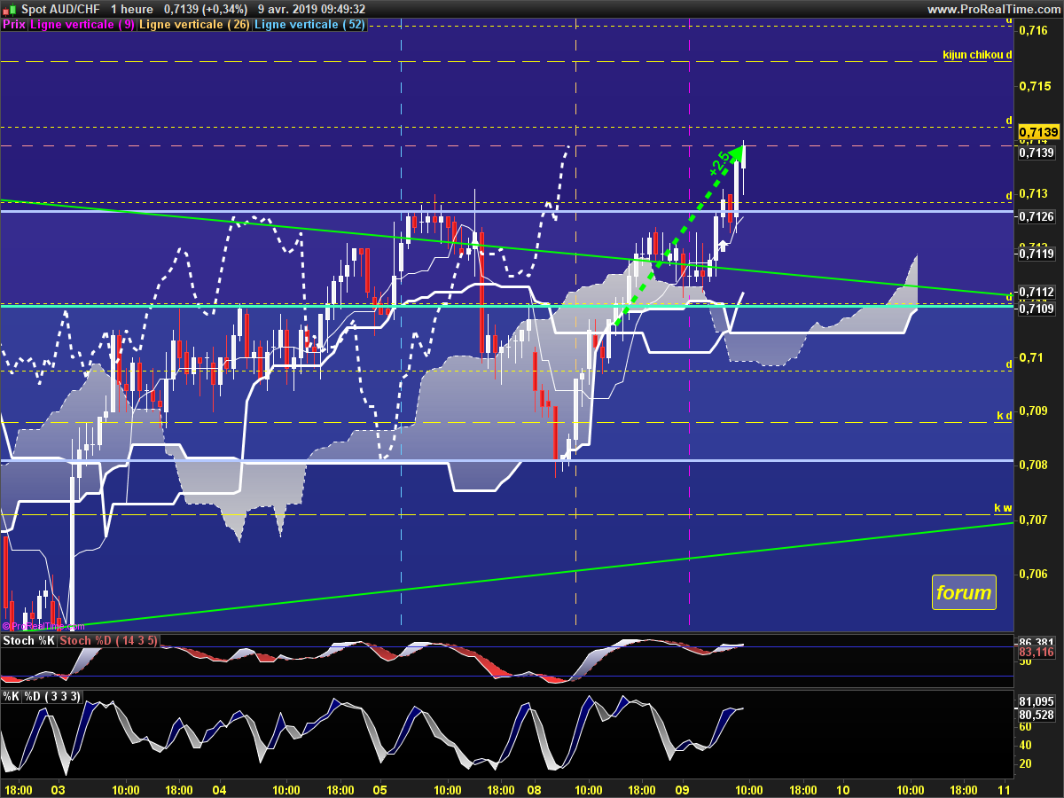Click the 'kijun chikou d' level label

tap(977, 55)
